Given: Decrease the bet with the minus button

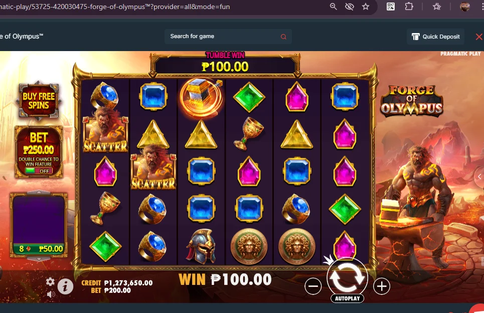Looking at the screenshot, I should point(313,286).
